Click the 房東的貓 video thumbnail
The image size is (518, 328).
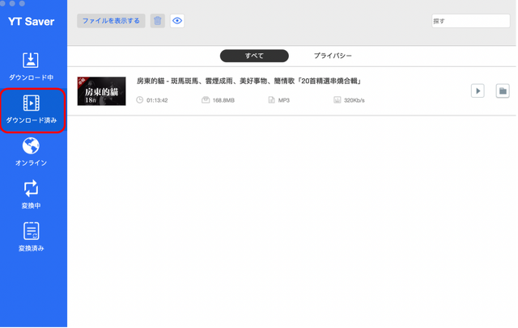click(101, 91)
